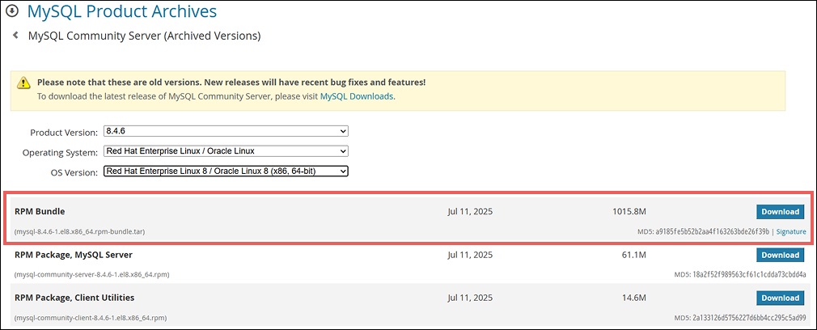Open the Signature link for RPM Bundle
Screen dimensions: 817x330
(791, 232)
